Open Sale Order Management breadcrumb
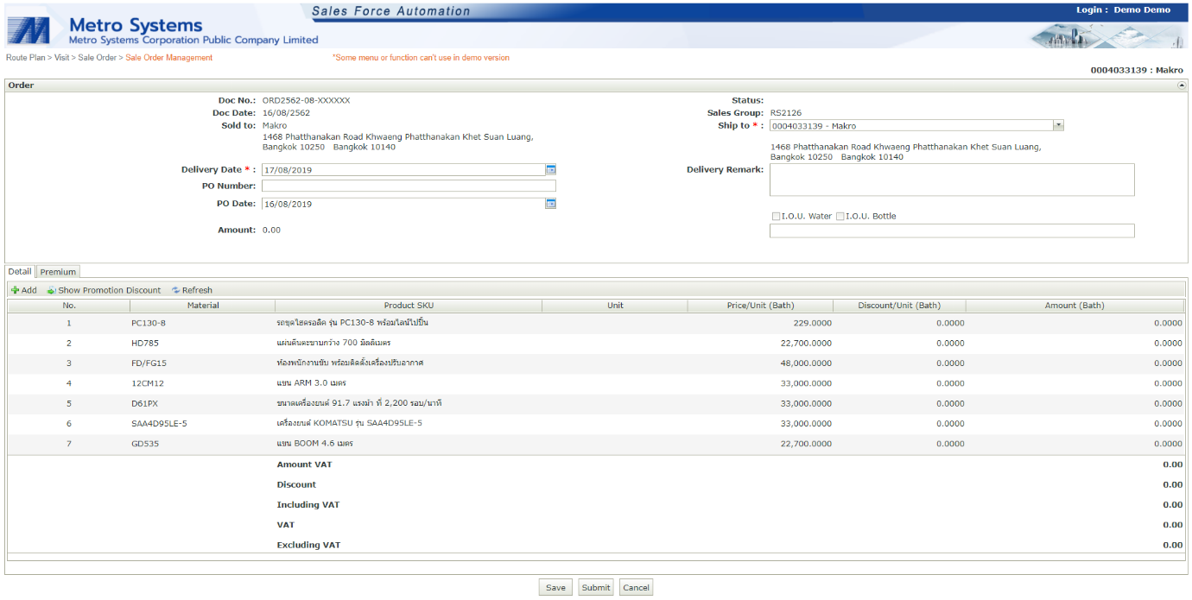This screenshot has width=1192, height=600. 168,58
